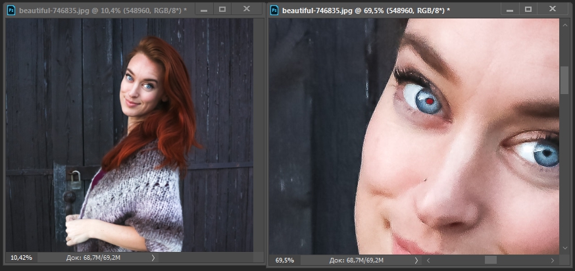Click the red pupil in the zoomed eye
The height and width of the screenshot is (271, 575).
pos(428,100)
